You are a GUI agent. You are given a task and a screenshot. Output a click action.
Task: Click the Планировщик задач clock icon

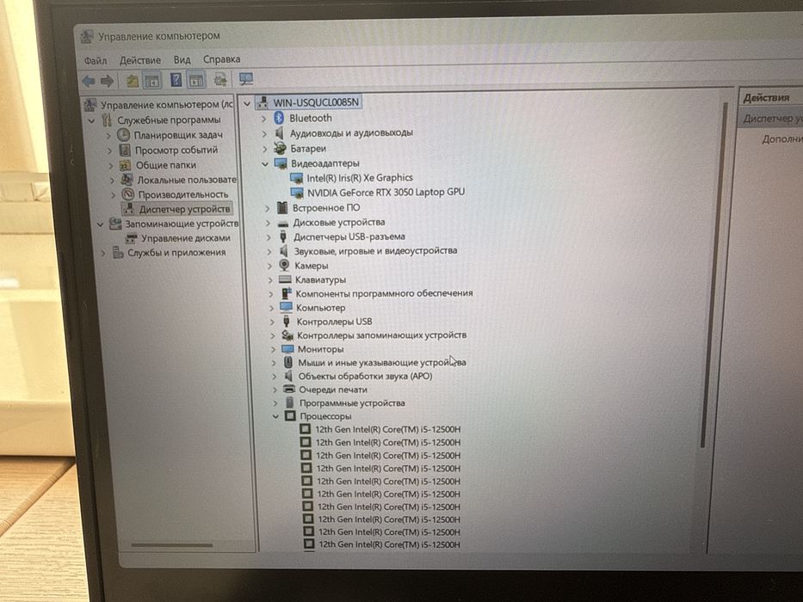123,135
